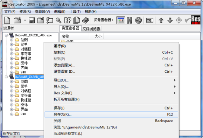The height and width of the screenshot is (138, 203).
Task: Expand the second 字符串 folder
Action: click(12, 96)
